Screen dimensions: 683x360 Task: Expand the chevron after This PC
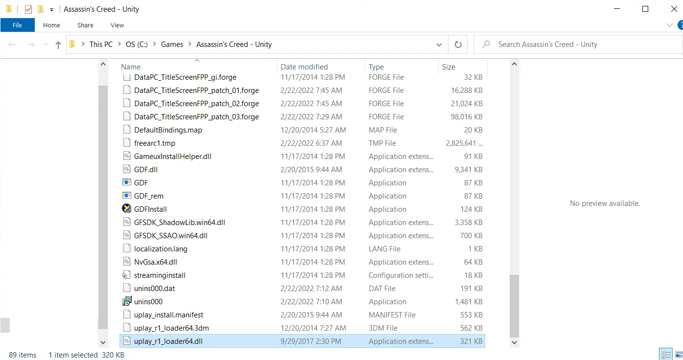[119, 45]
